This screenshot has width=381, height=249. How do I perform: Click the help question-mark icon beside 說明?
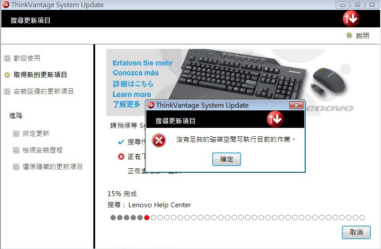click(x=349, y=36)
